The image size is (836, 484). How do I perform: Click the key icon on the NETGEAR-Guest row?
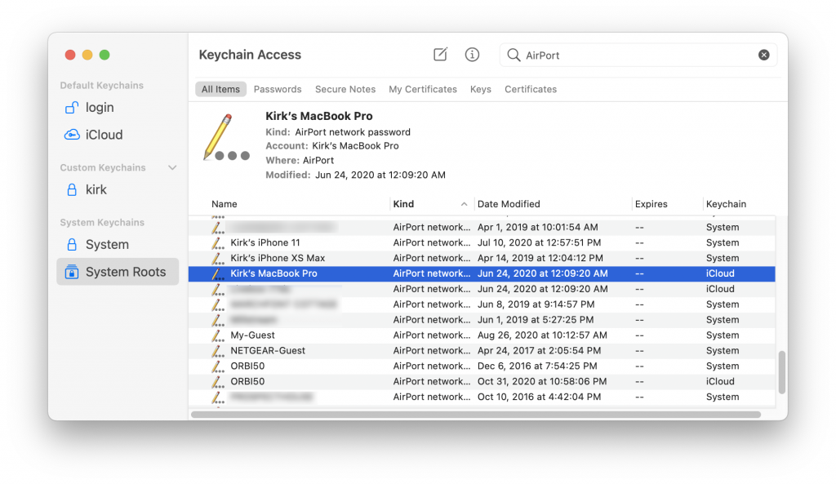click(216, 350)
